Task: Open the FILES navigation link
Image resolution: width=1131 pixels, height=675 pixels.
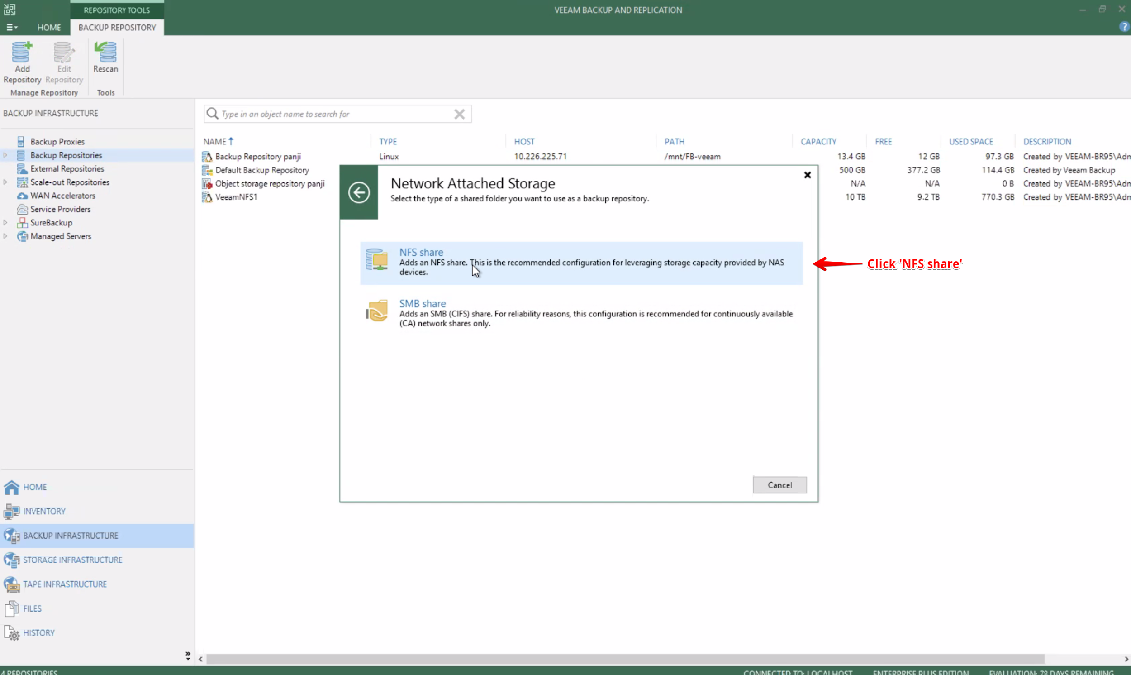Action: 32,608
